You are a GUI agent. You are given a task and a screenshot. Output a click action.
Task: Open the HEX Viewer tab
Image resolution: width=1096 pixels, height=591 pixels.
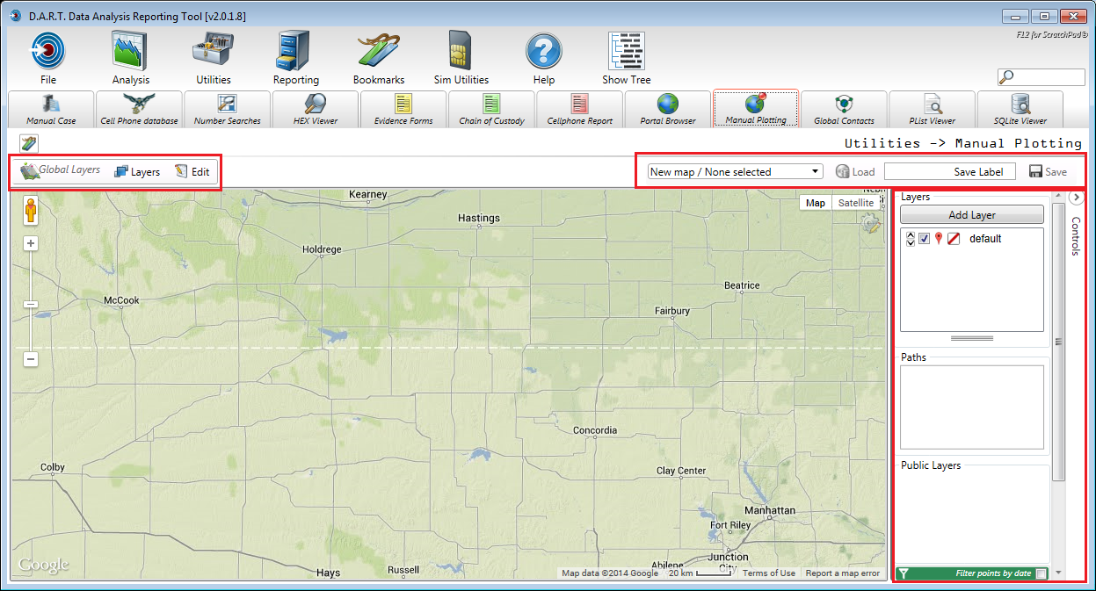pyautogui.click(x=315, y=109)
